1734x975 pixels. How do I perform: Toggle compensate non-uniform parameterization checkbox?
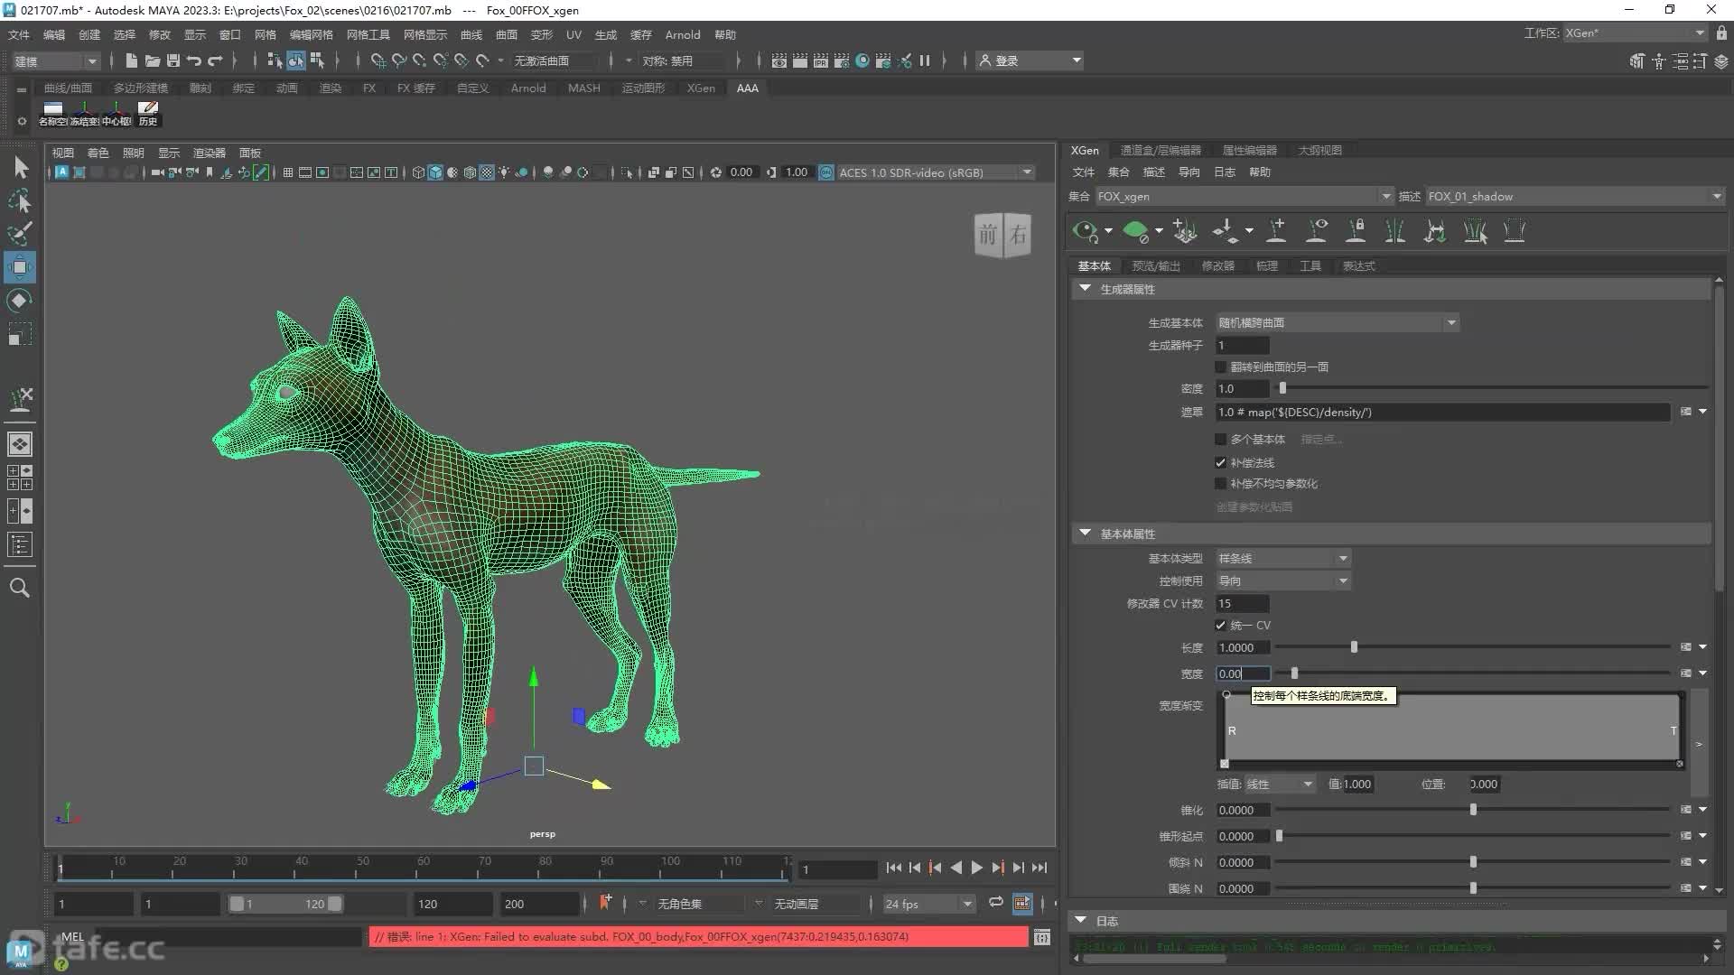coord(1221,484)
